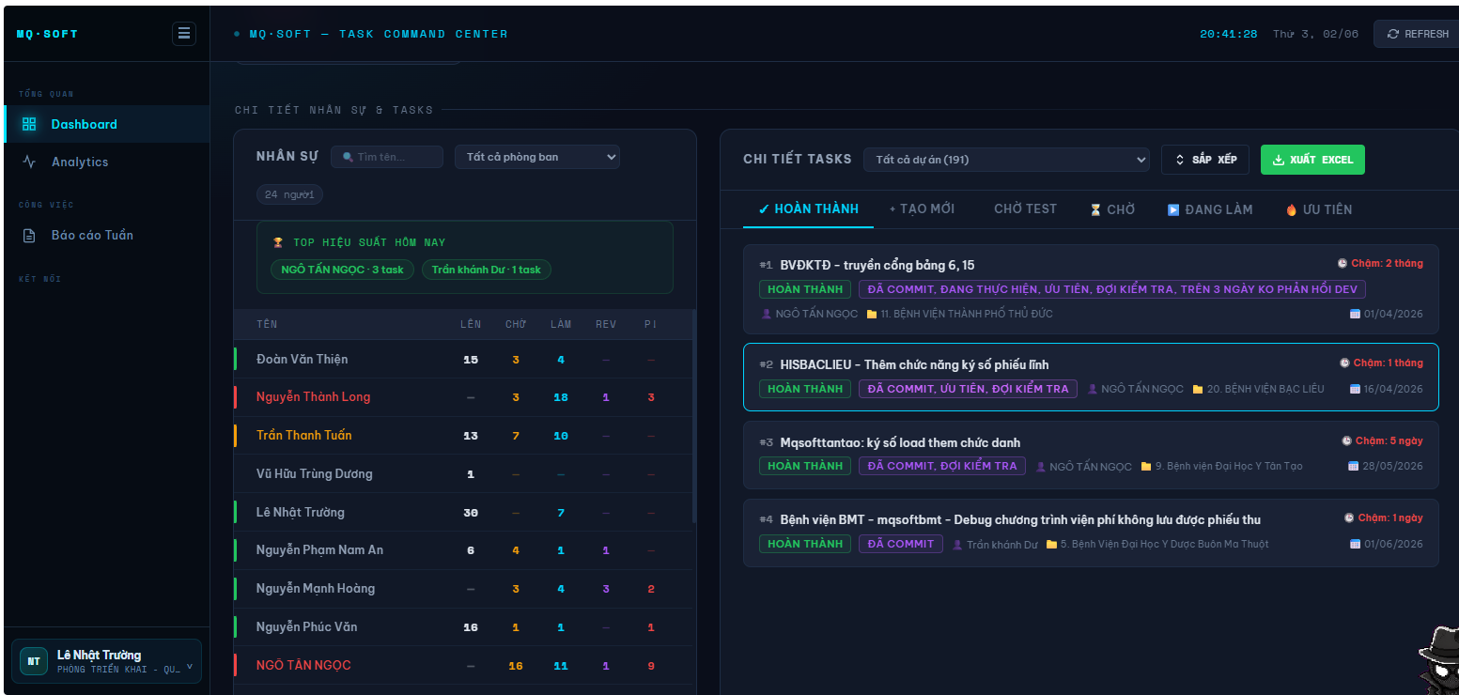Click the Analytics pulse icon
Screen dimensions: 1459x695
point(29,162)
